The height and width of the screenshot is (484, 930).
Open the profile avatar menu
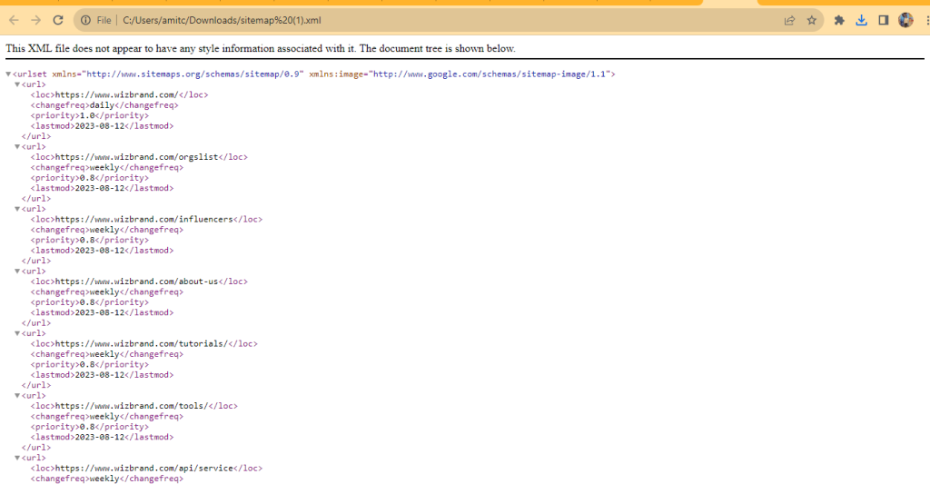tap(905, 20)
